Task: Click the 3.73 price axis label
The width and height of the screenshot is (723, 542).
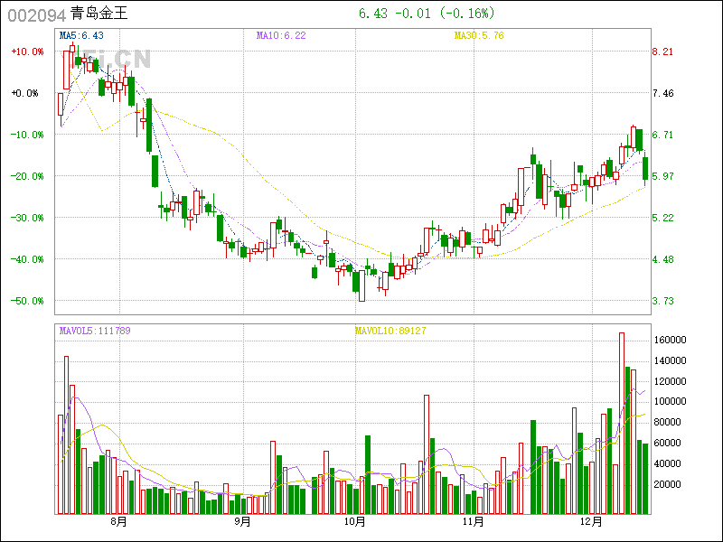Action: coord(663,301)
